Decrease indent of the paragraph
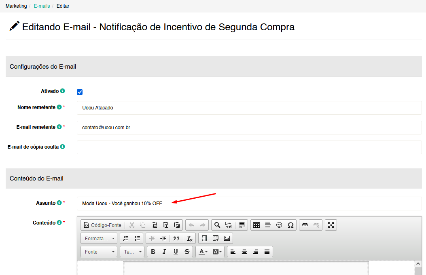The image size is (426, 275). coord(152,238)
